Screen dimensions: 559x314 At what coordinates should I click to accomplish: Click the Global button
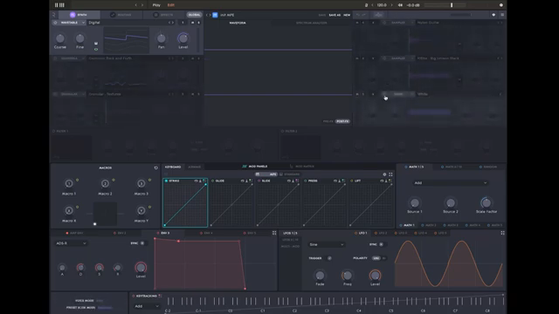(194, 15)
